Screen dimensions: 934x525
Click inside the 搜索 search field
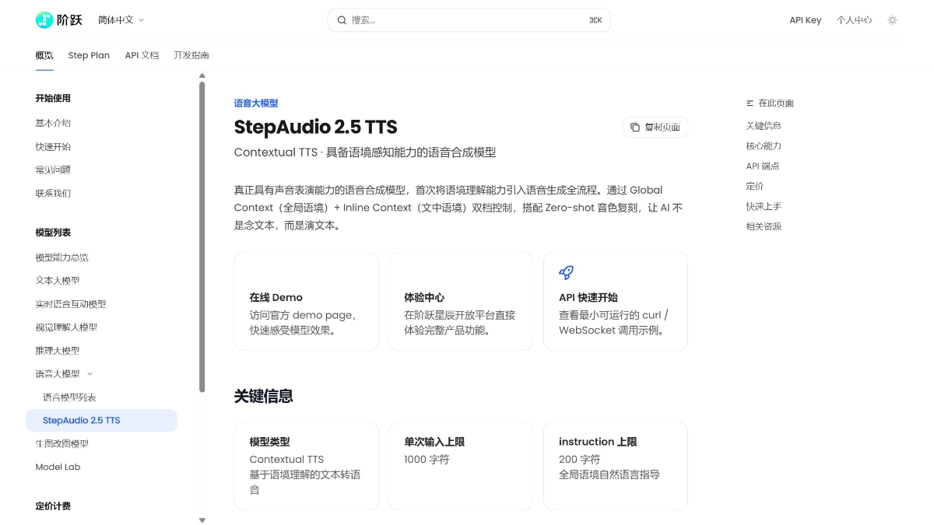click(x=436, y=19)
